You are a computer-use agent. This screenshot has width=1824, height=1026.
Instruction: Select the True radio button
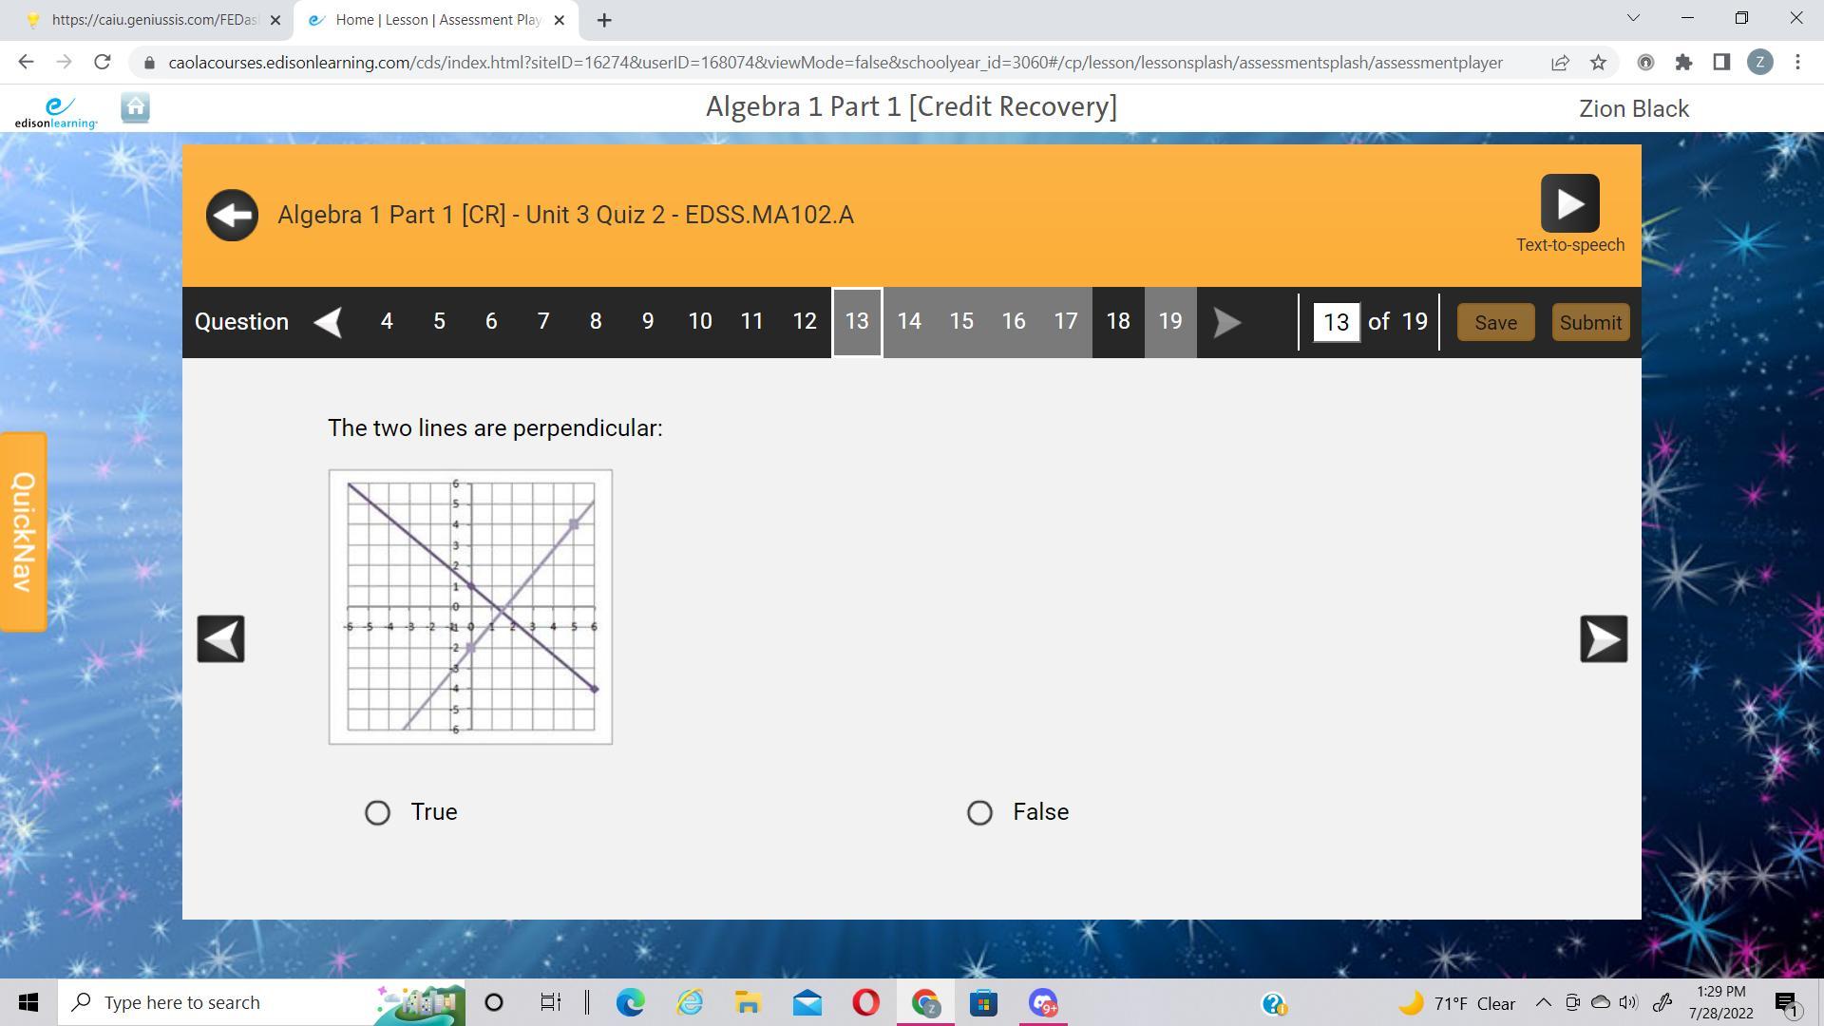pyautogui.click(x=377, y=812)
